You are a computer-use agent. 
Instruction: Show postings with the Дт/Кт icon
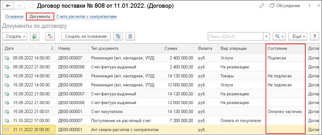(x=50, y=36)
